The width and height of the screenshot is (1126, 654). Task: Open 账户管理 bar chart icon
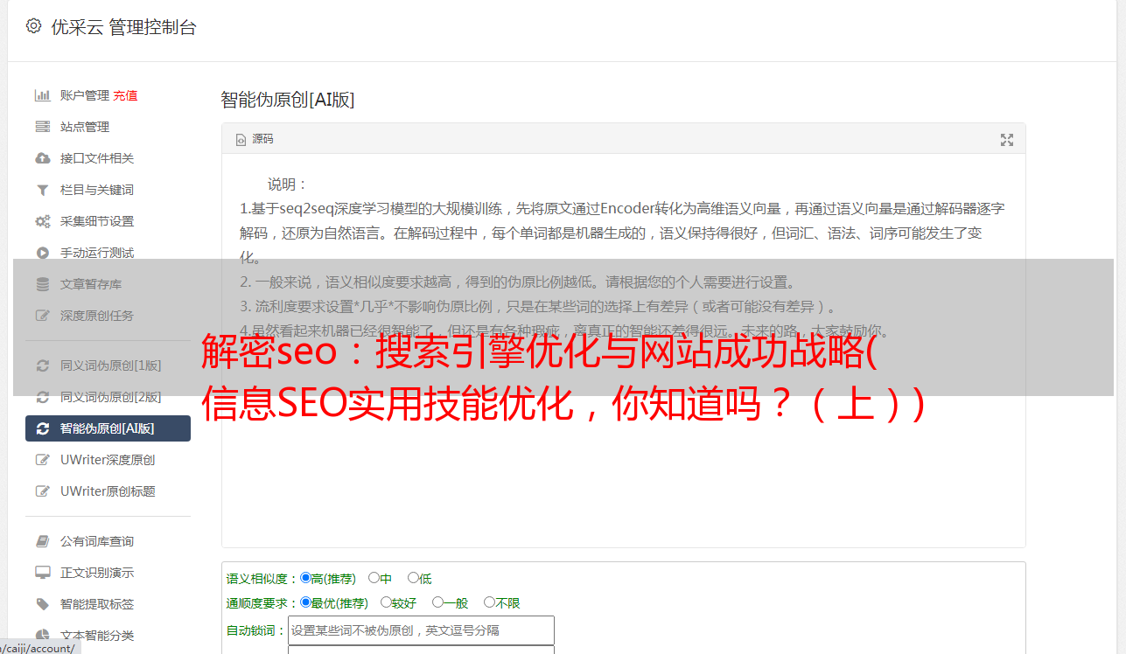[42, 95]
